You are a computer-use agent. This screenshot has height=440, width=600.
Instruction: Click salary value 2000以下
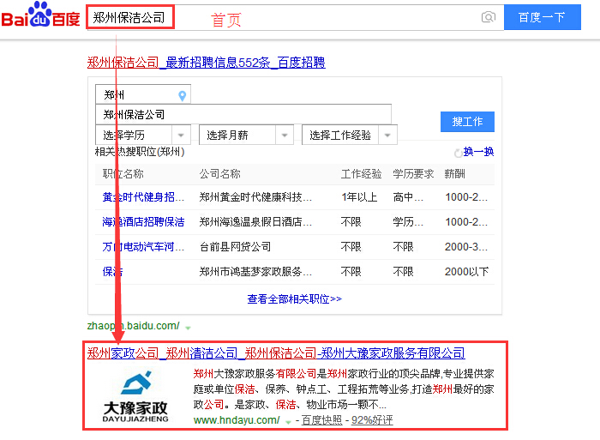(x=466, y=272)
